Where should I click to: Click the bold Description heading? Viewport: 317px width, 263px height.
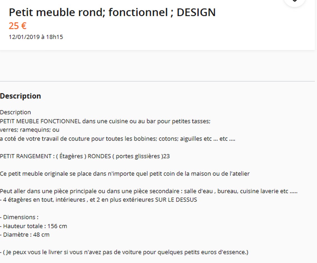(20, 96)
